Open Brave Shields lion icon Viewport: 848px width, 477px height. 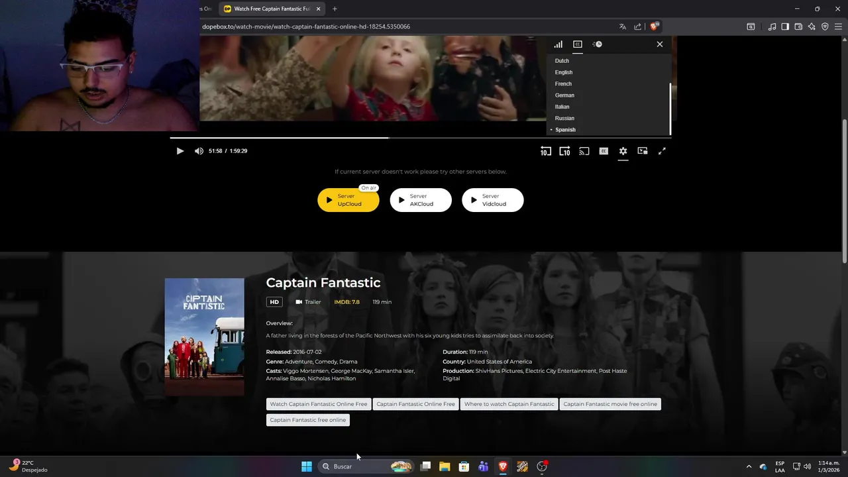click(654, 26)
